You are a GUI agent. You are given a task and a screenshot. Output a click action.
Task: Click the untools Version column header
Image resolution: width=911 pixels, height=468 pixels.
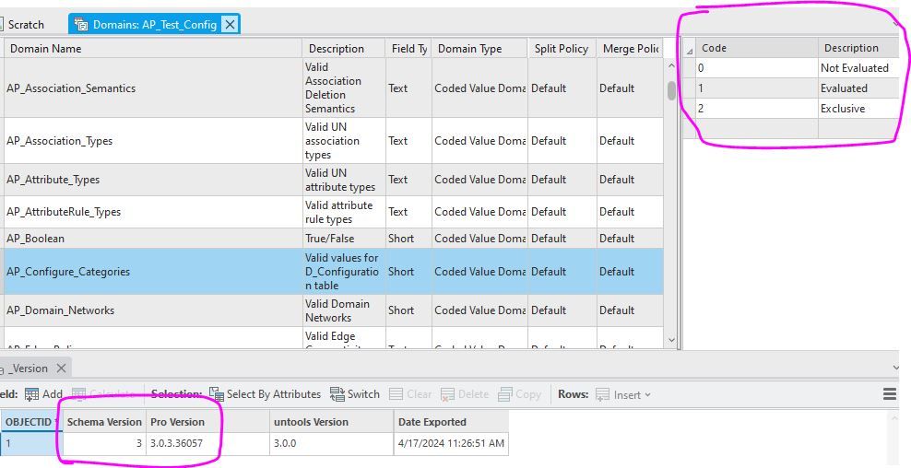[x=331, y=422]
